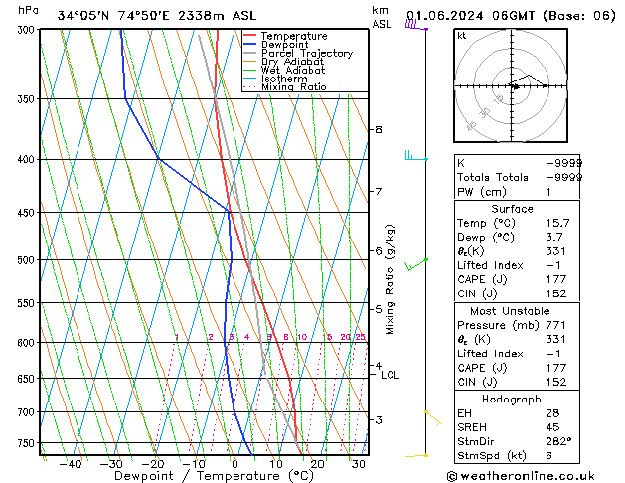This screenshot has width=625, height=483.
Task: Click the -10 temperature axis label
Action: tap(194, 464)
